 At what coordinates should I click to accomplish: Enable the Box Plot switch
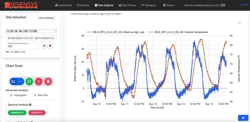[34, 95]
